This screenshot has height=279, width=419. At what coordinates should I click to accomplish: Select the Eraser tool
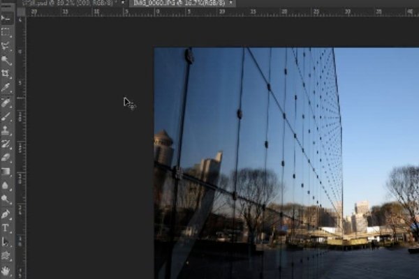click(6, 158)
